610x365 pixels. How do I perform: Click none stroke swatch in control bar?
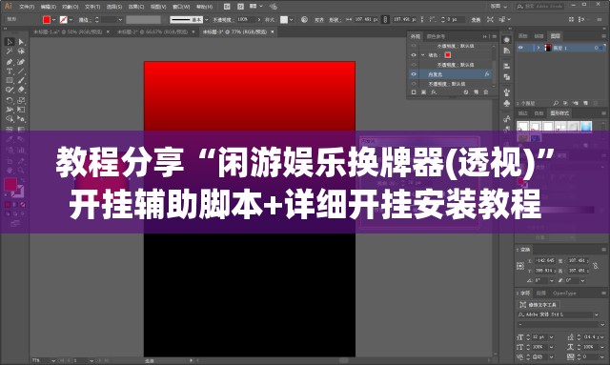click(64, 19)
